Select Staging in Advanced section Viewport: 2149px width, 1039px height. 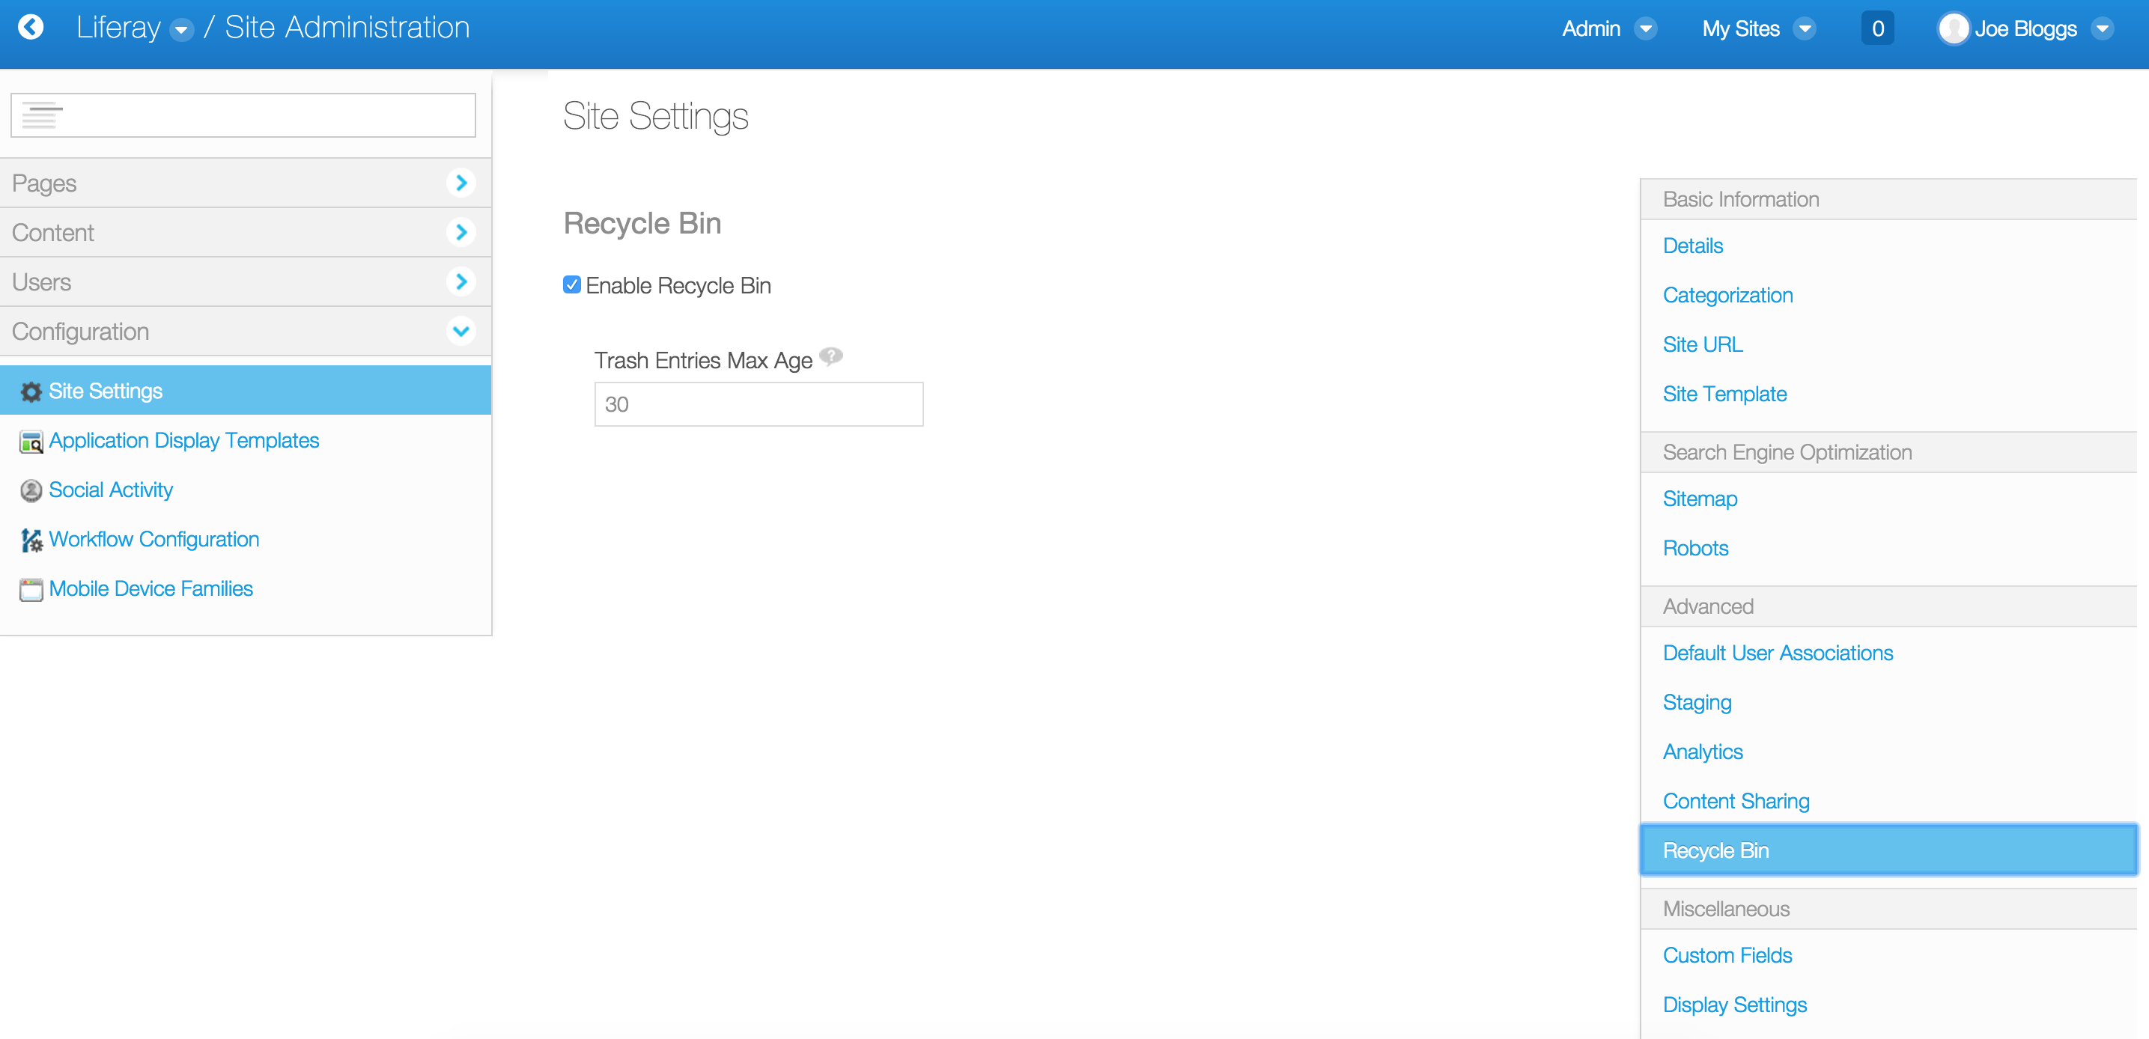pyautogui.click(x=1697, y=702)
